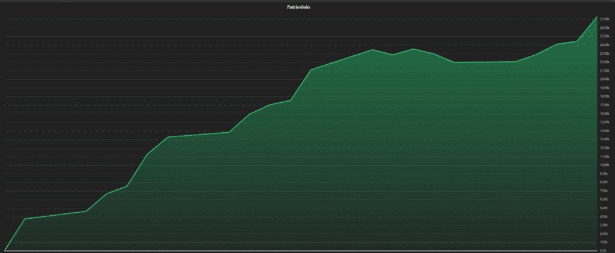
Task: Click the 27.00k label on the y-axis
Action: click(605, 19)
